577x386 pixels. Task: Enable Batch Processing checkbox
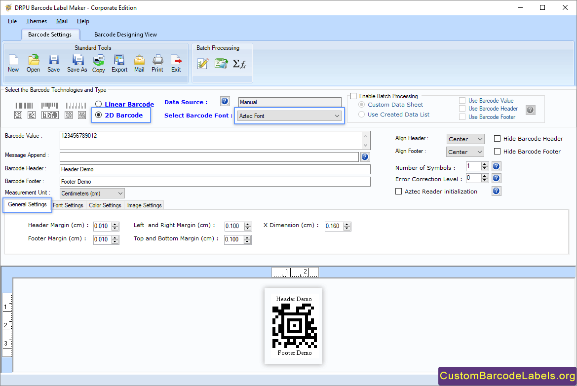(x=353, y=96)
